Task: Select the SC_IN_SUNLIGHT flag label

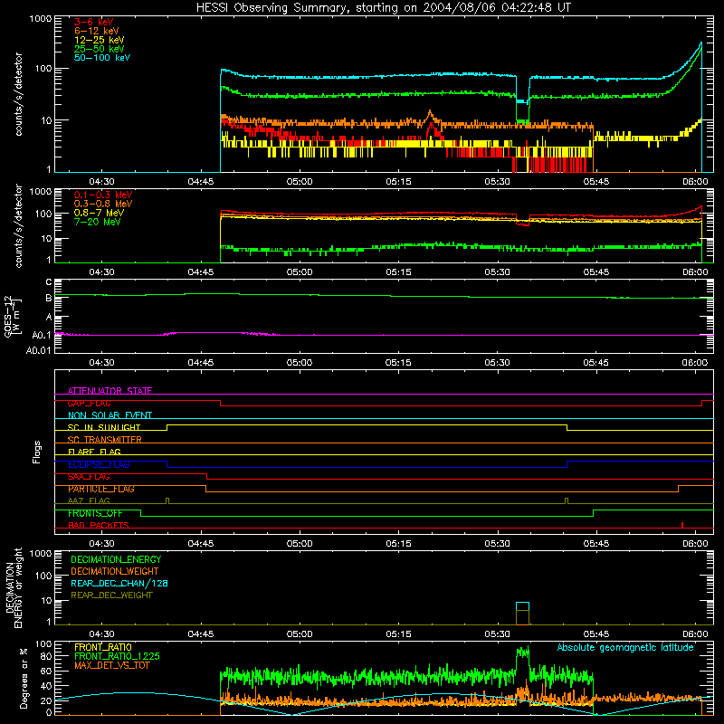Action: click(104, 427)
